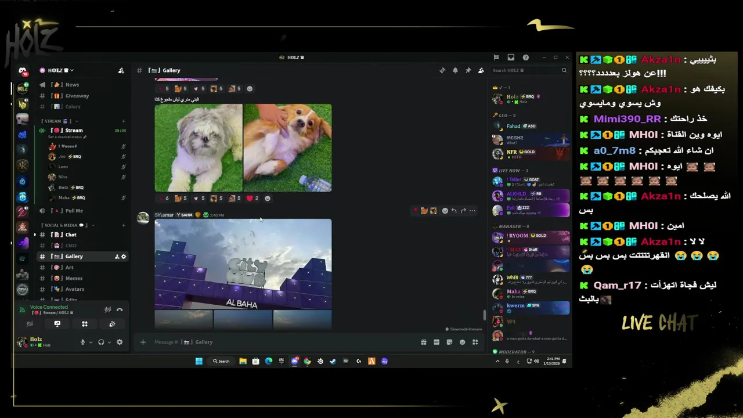Disconnect from voice call icon
The height and width of the screenshot is (418, 743).
[120, 309]
